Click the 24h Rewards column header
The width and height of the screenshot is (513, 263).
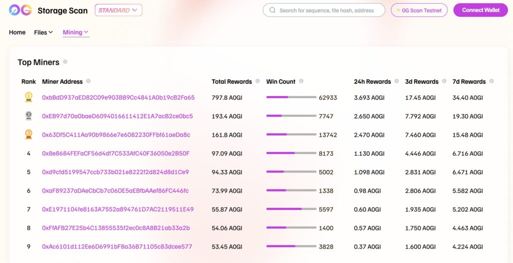tap(372, 81)
